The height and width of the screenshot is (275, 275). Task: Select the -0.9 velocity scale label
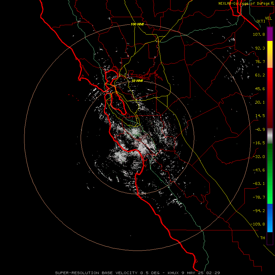pos(260,130)
